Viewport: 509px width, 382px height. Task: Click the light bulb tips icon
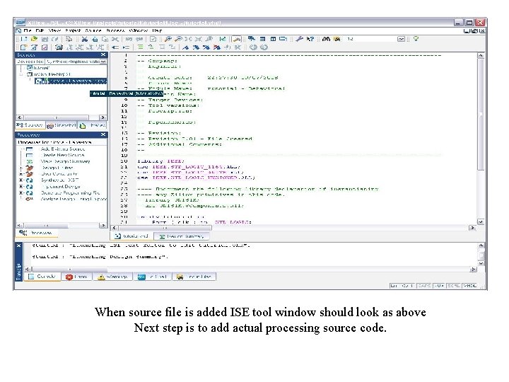[x=416, y=39]
